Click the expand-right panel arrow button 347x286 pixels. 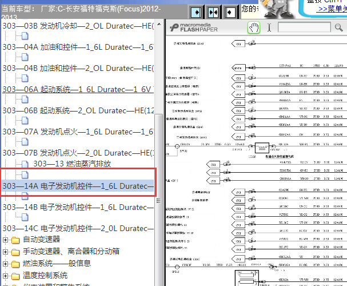[196, 12]
